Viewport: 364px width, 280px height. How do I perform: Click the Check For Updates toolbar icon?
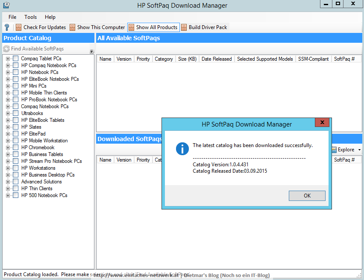(x=18, y=27)
